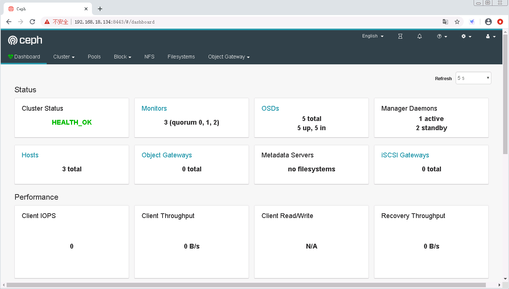509x289 pixels.
Task: Open the notifications bell icon
Action: pos(420,36)
